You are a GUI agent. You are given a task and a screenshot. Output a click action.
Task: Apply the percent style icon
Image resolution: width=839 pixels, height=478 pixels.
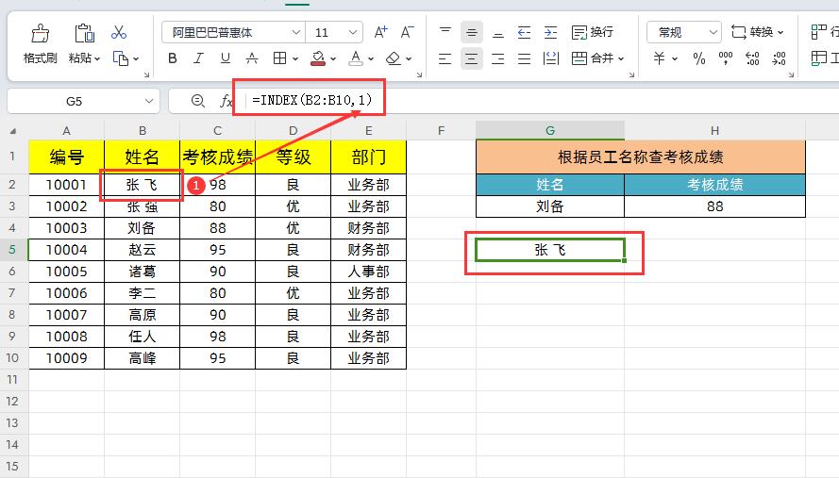pos(698,58)
